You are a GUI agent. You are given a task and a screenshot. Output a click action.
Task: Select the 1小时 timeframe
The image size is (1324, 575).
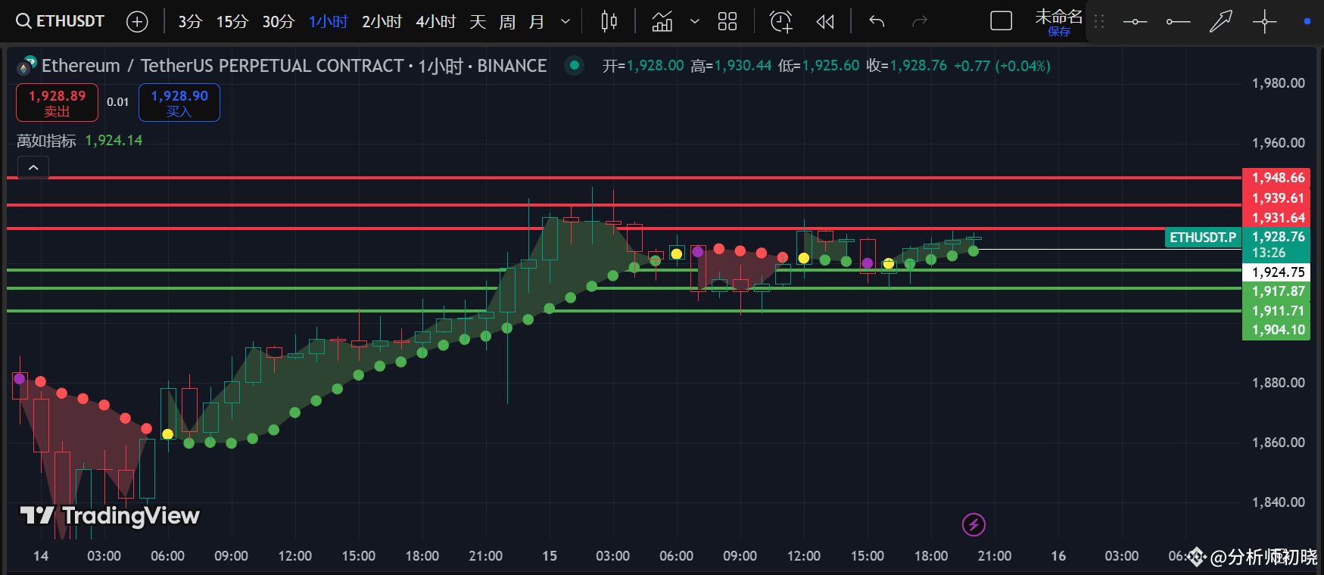pyautogui.click(x=328, y=22)
